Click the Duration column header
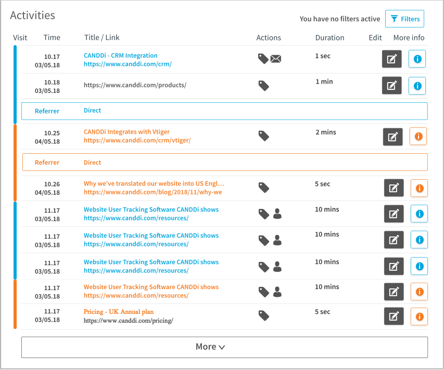 (329, 37)
